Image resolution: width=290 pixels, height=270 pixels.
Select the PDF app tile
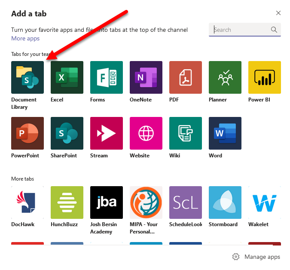tap(186, 77)
